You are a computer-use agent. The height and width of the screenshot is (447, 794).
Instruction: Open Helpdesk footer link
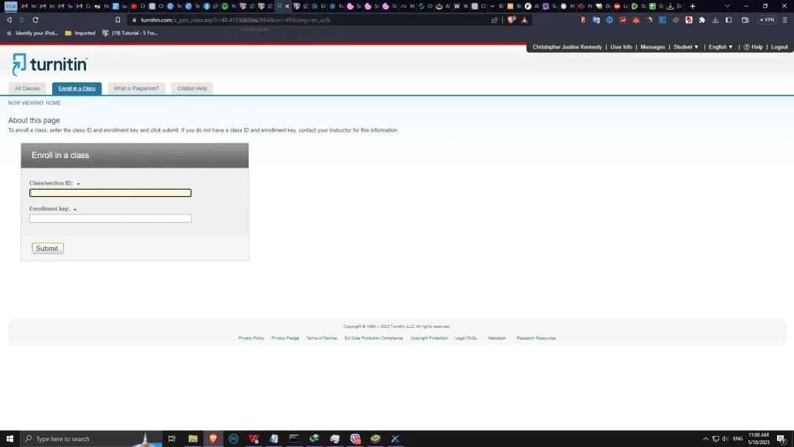497,338
